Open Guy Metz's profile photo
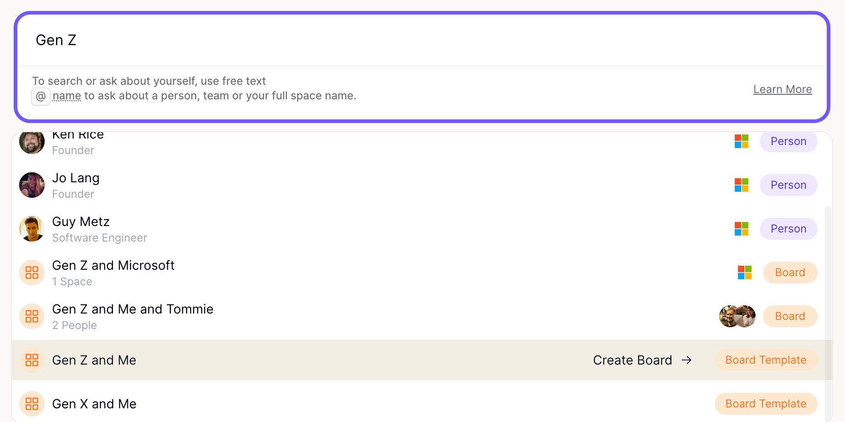This screenshot has width=845, height=422. tap(32, 229)
